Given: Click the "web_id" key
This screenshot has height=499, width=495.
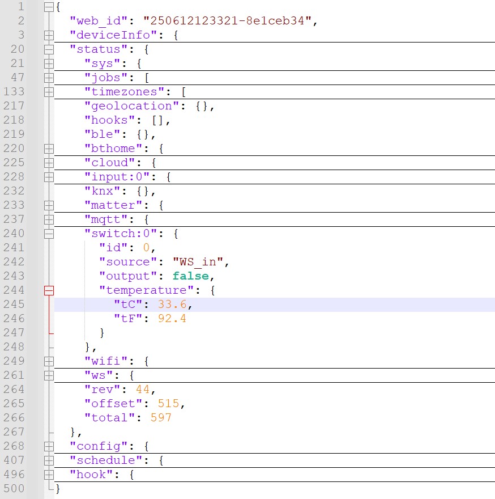Looking at the screenshot, I should [x=99, y=20].
